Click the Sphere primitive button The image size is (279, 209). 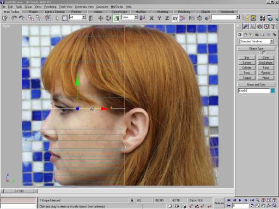click(x=247, y=63)
